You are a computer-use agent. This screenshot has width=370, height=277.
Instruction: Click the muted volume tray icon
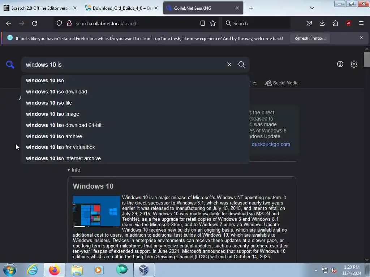[x=334, y=271]
